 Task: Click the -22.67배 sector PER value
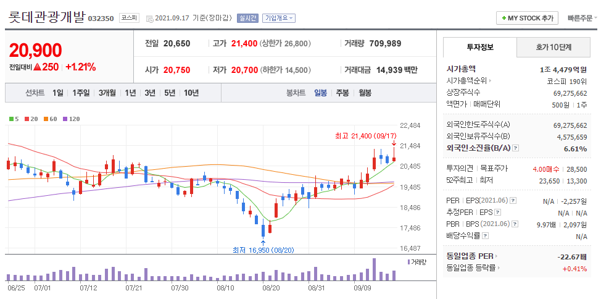pos(572,257)
